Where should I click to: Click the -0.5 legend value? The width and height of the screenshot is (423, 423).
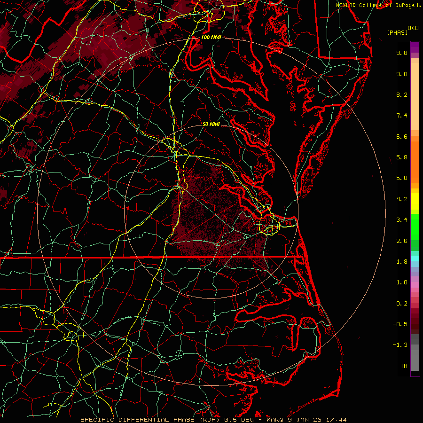pyautogui.click(x=400, y=324)
